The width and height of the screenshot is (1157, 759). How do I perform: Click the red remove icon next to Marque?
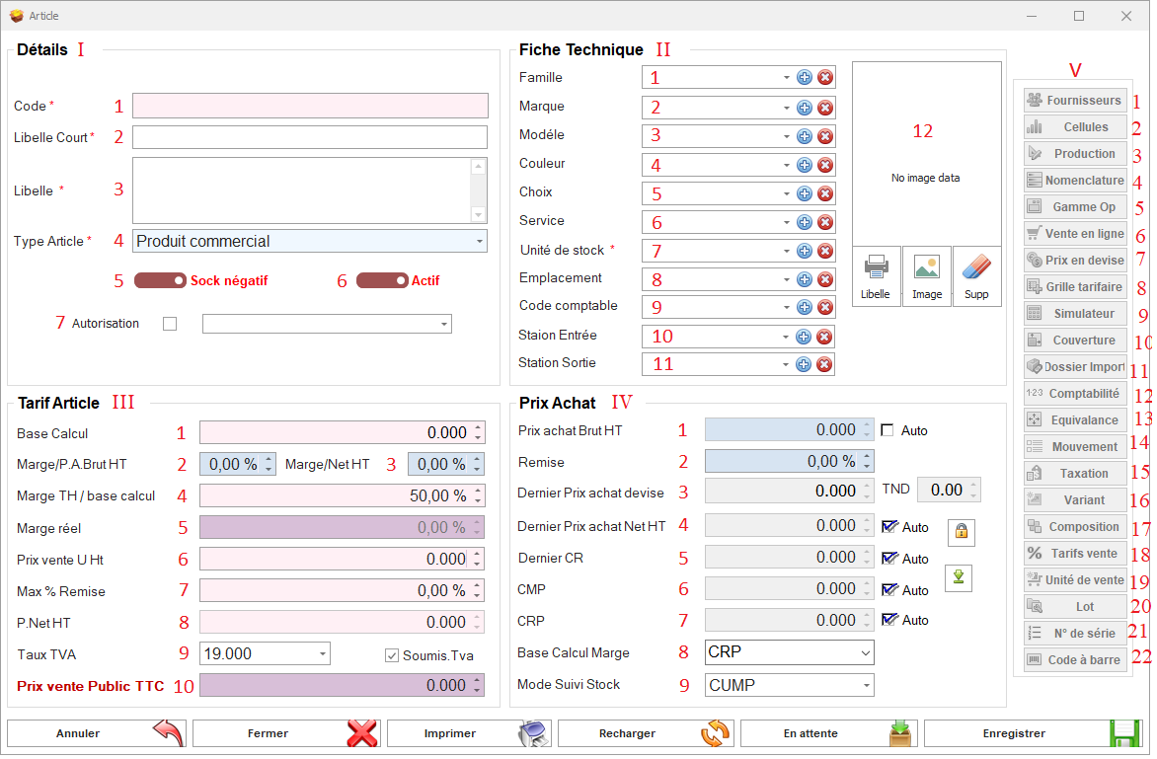pos(825,108)
